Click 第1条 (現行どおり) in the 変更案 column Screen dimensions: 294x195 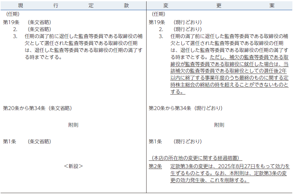click(175, 142)
